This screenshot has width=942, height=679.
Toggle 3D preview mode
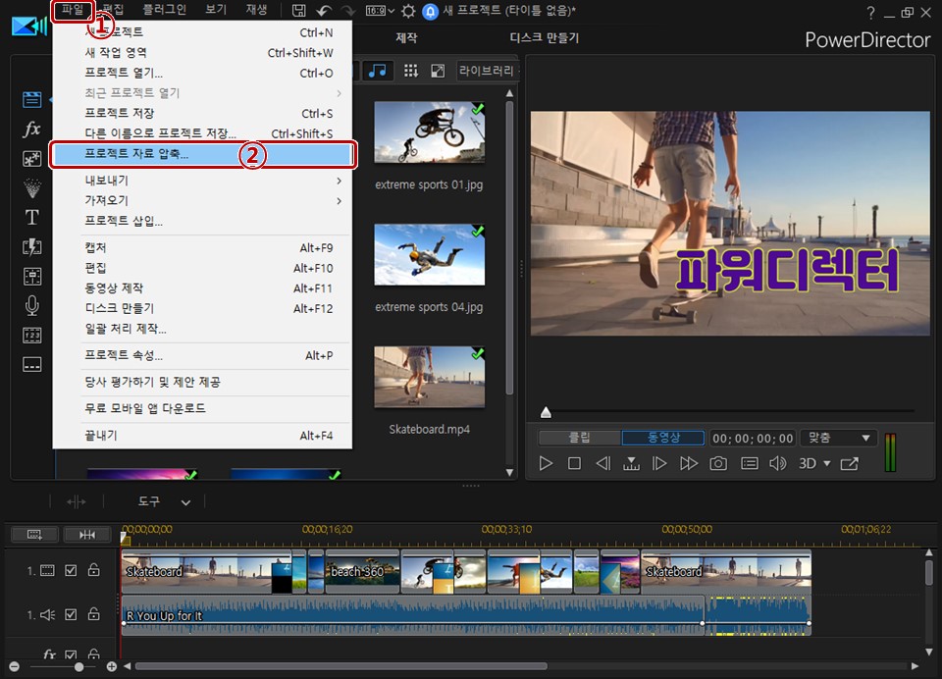pyautogui.click(x=808, y=463)
